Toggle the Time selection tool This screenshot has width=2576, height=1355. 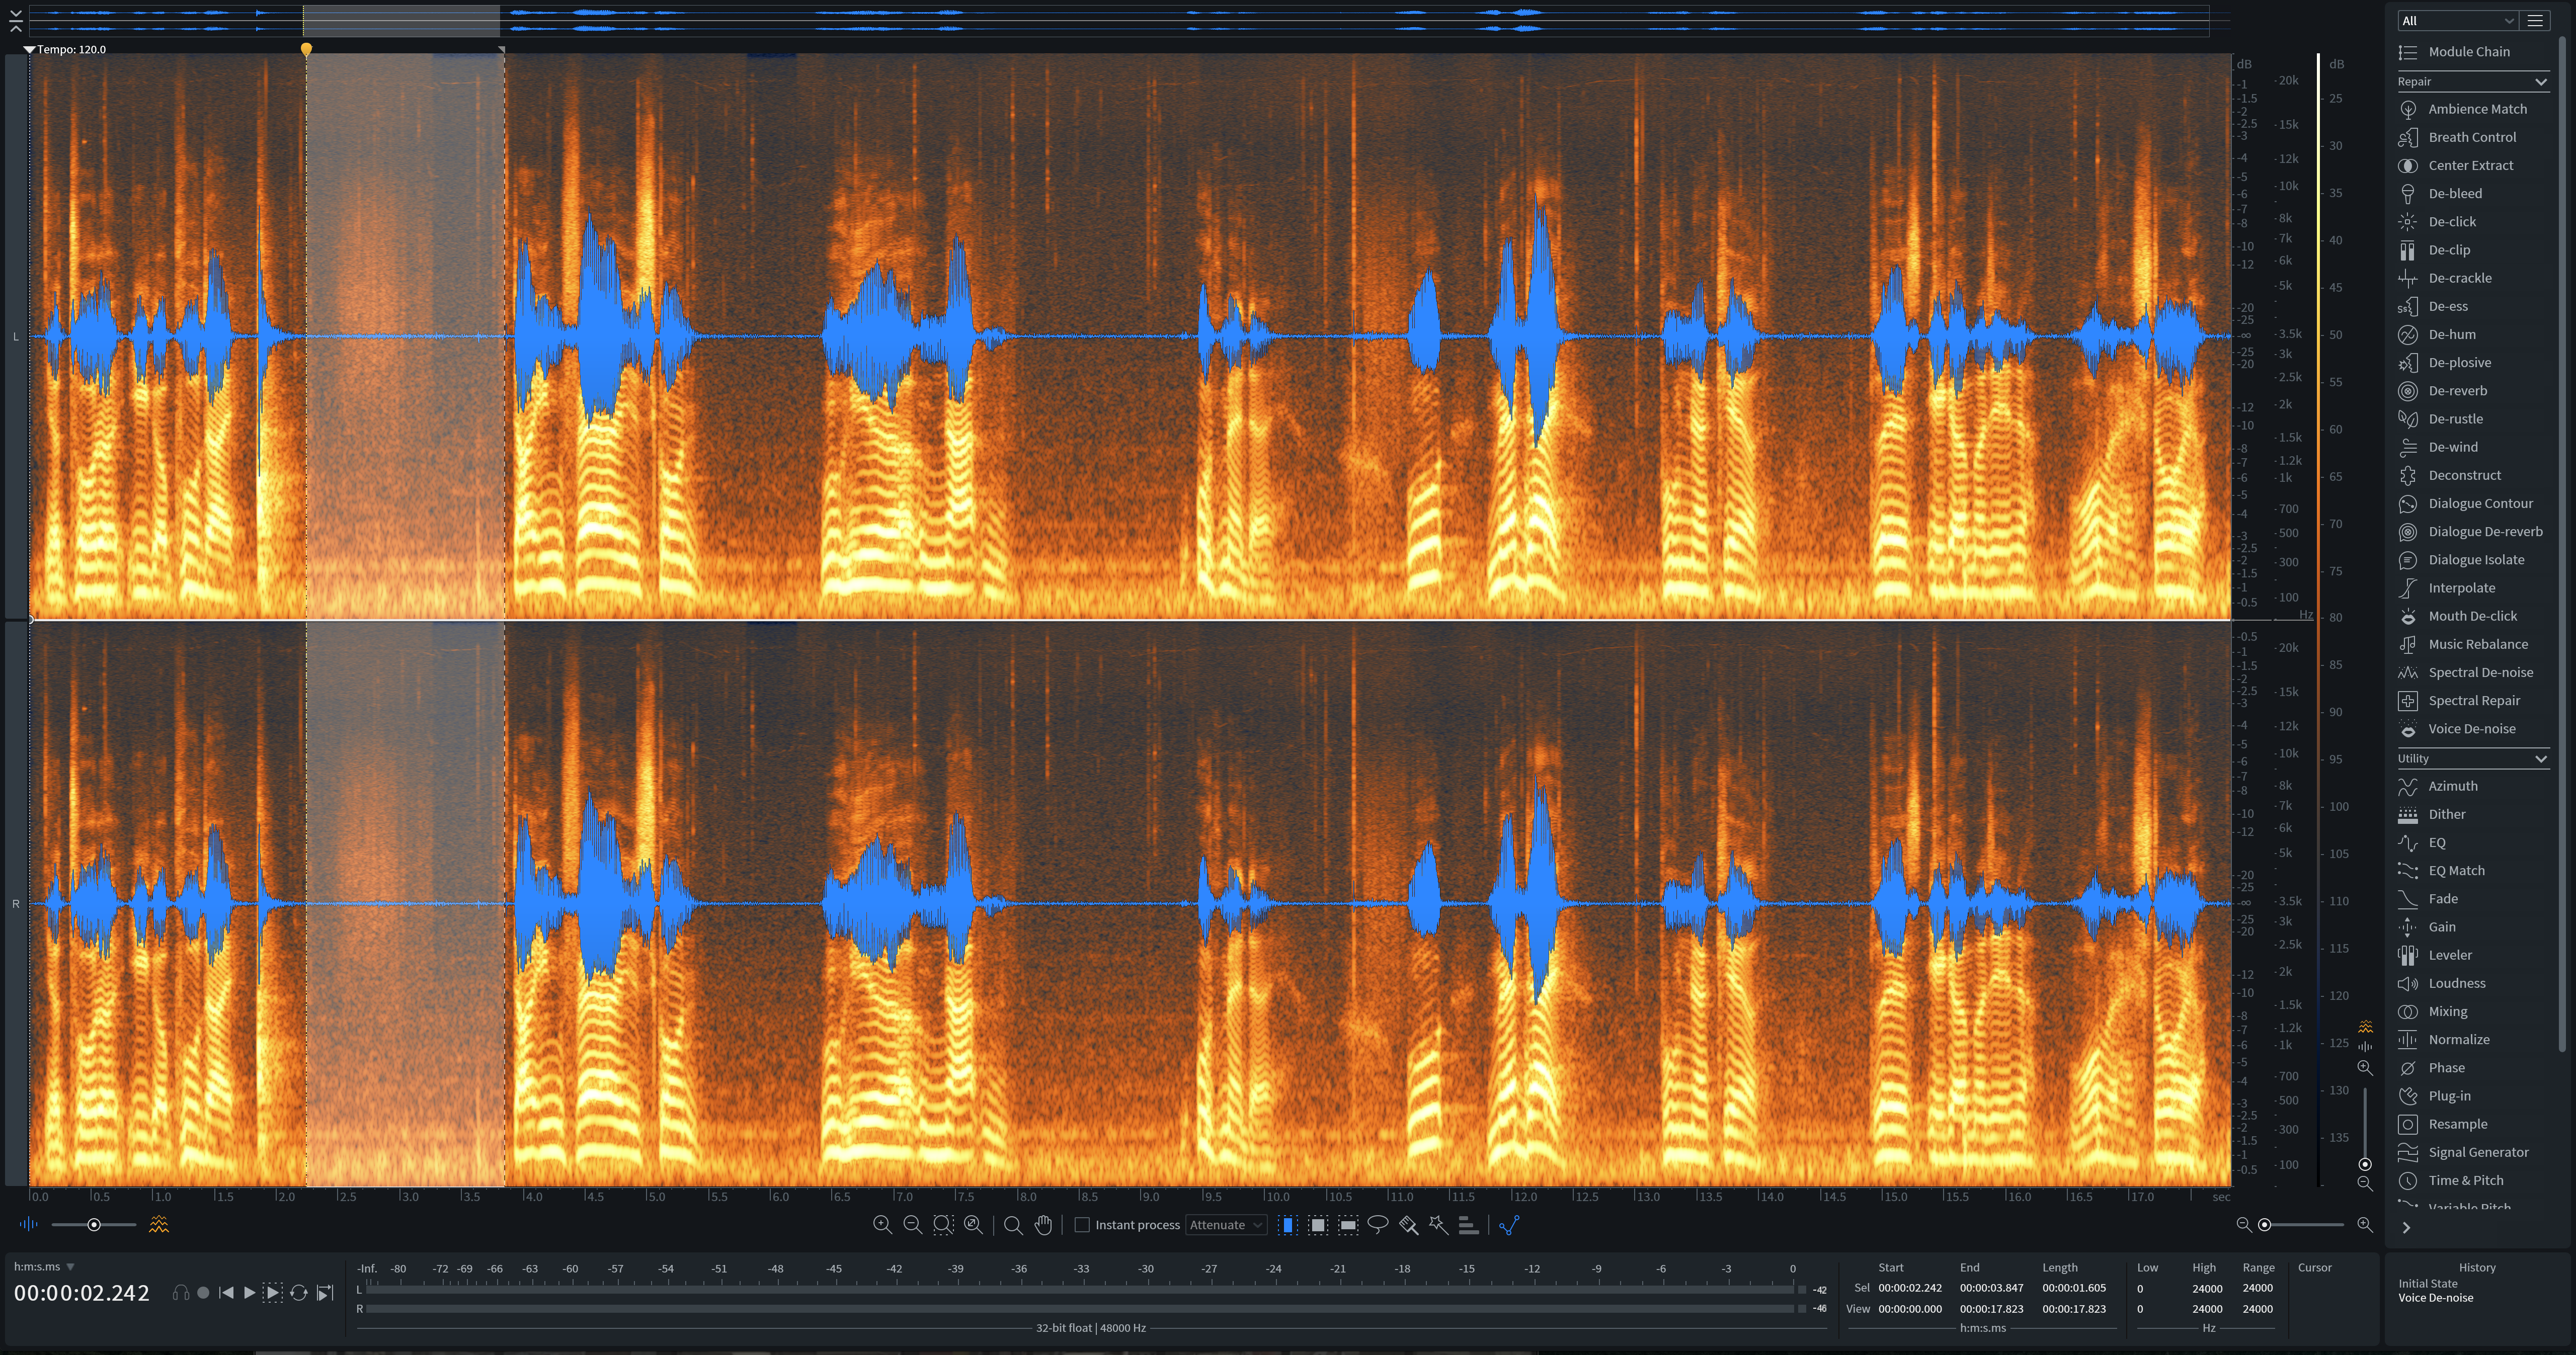(1288, 1225)
